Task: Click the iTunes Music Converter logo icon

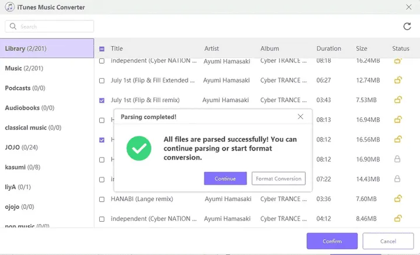Action: [10, 7]
